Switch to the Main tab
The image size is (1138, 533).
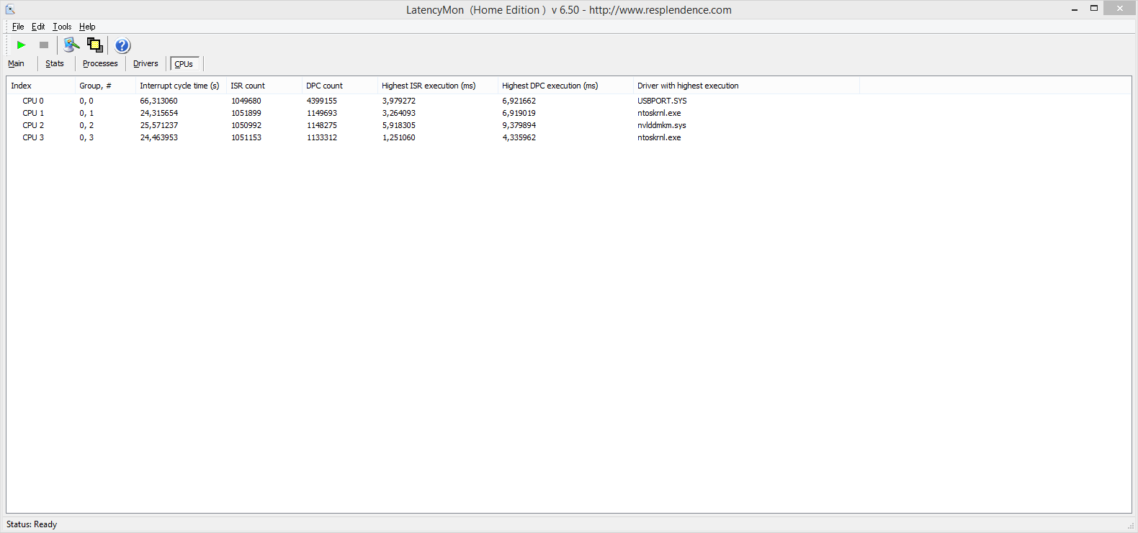point(16,63)
